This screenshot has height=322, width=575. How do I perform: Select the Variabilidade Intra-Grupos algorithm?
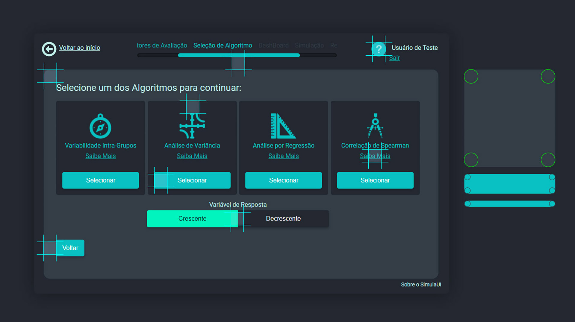[101, 180]
